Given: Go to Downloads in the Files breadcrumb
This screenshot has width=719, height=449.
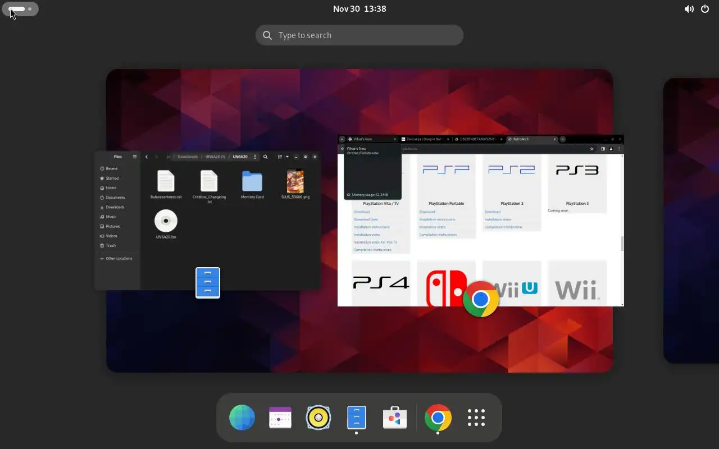Looking at the screenshot, I should point(188,157).
